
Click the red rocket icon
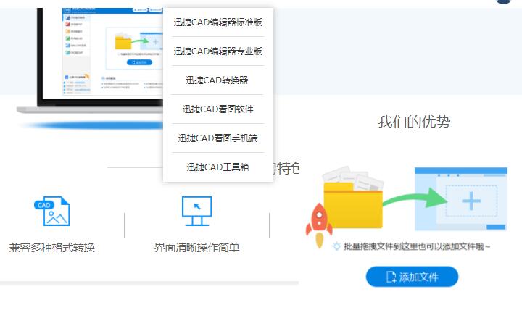[319, 225]
